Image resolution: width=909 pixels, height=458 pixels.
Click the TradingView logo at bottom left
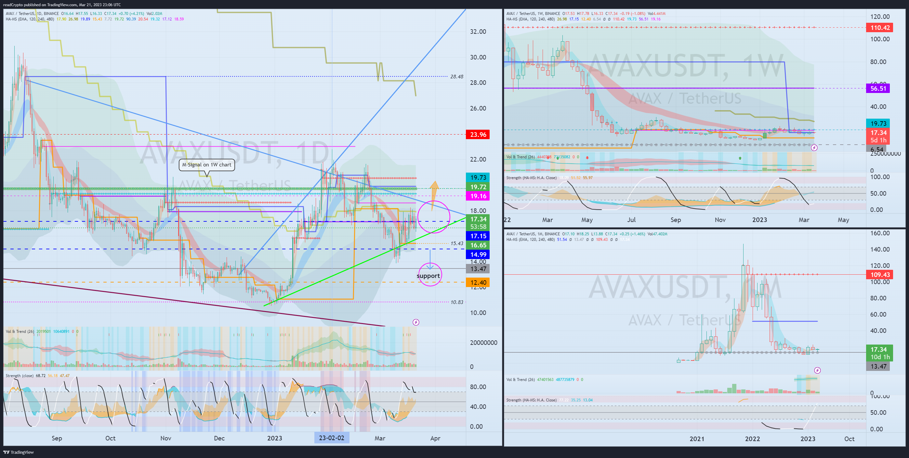[19, 452]
